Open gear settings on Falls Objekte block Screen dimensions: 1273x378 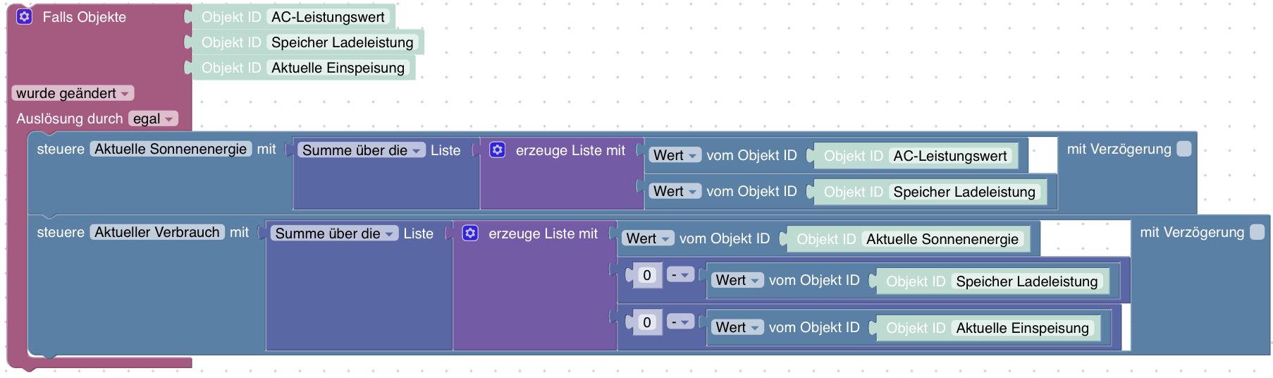[x=25, y=16]
